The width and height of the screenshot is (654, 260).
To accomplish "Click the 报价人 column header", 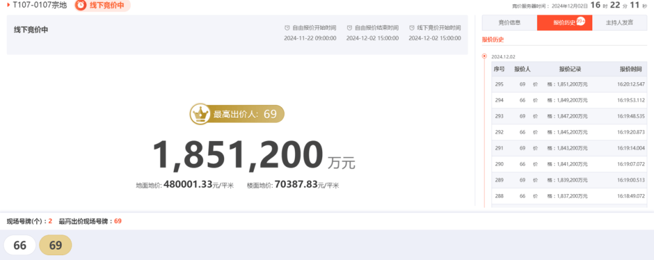I will [522, 70].
